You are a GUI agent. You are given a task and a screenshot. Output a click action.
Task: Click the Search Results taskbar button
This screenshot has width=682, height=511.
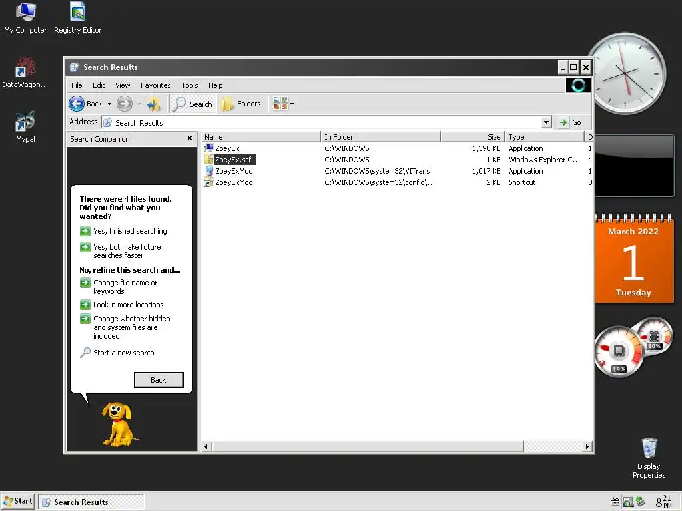pos(91,502)
